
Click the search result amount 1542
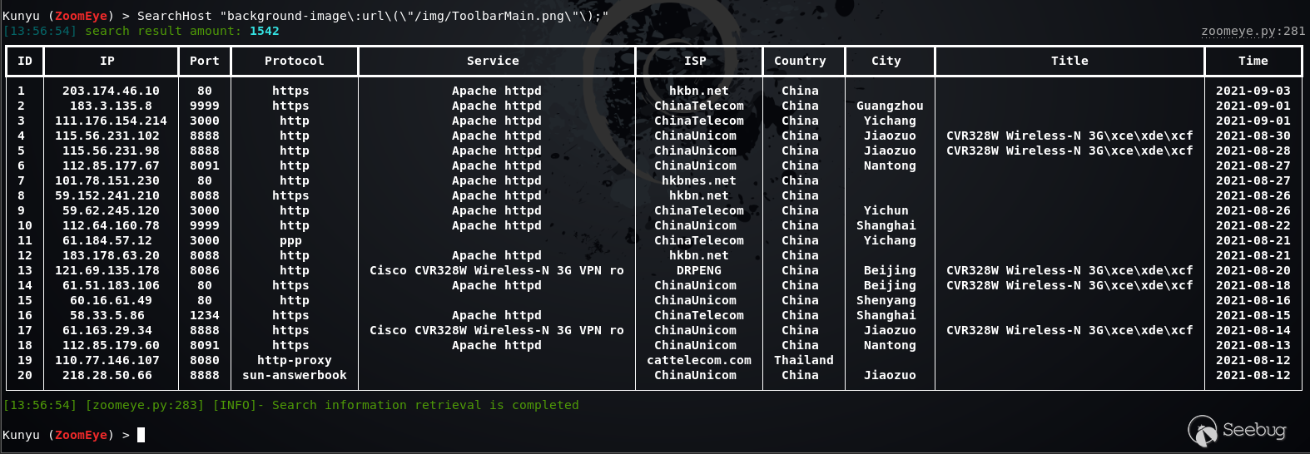pos(265,31)
